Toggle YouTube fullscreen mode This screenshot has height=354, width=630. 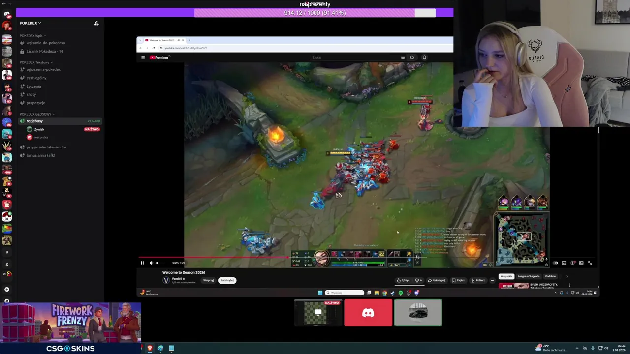[x=590, y=263]
